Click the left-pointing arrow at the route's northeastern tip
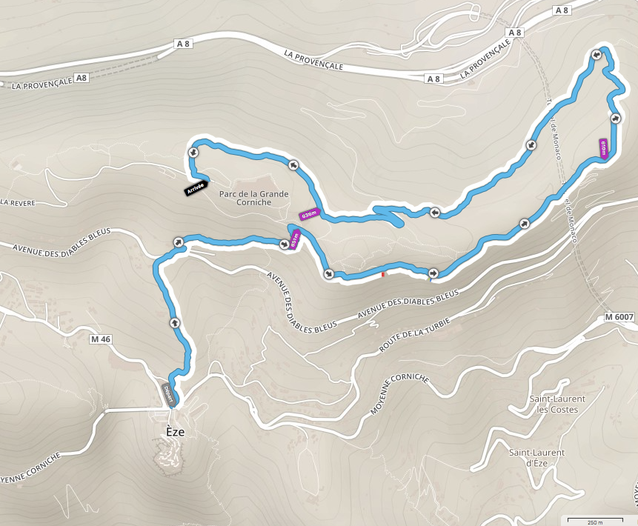Screen dimensions: 638x526 pos(595,55)
